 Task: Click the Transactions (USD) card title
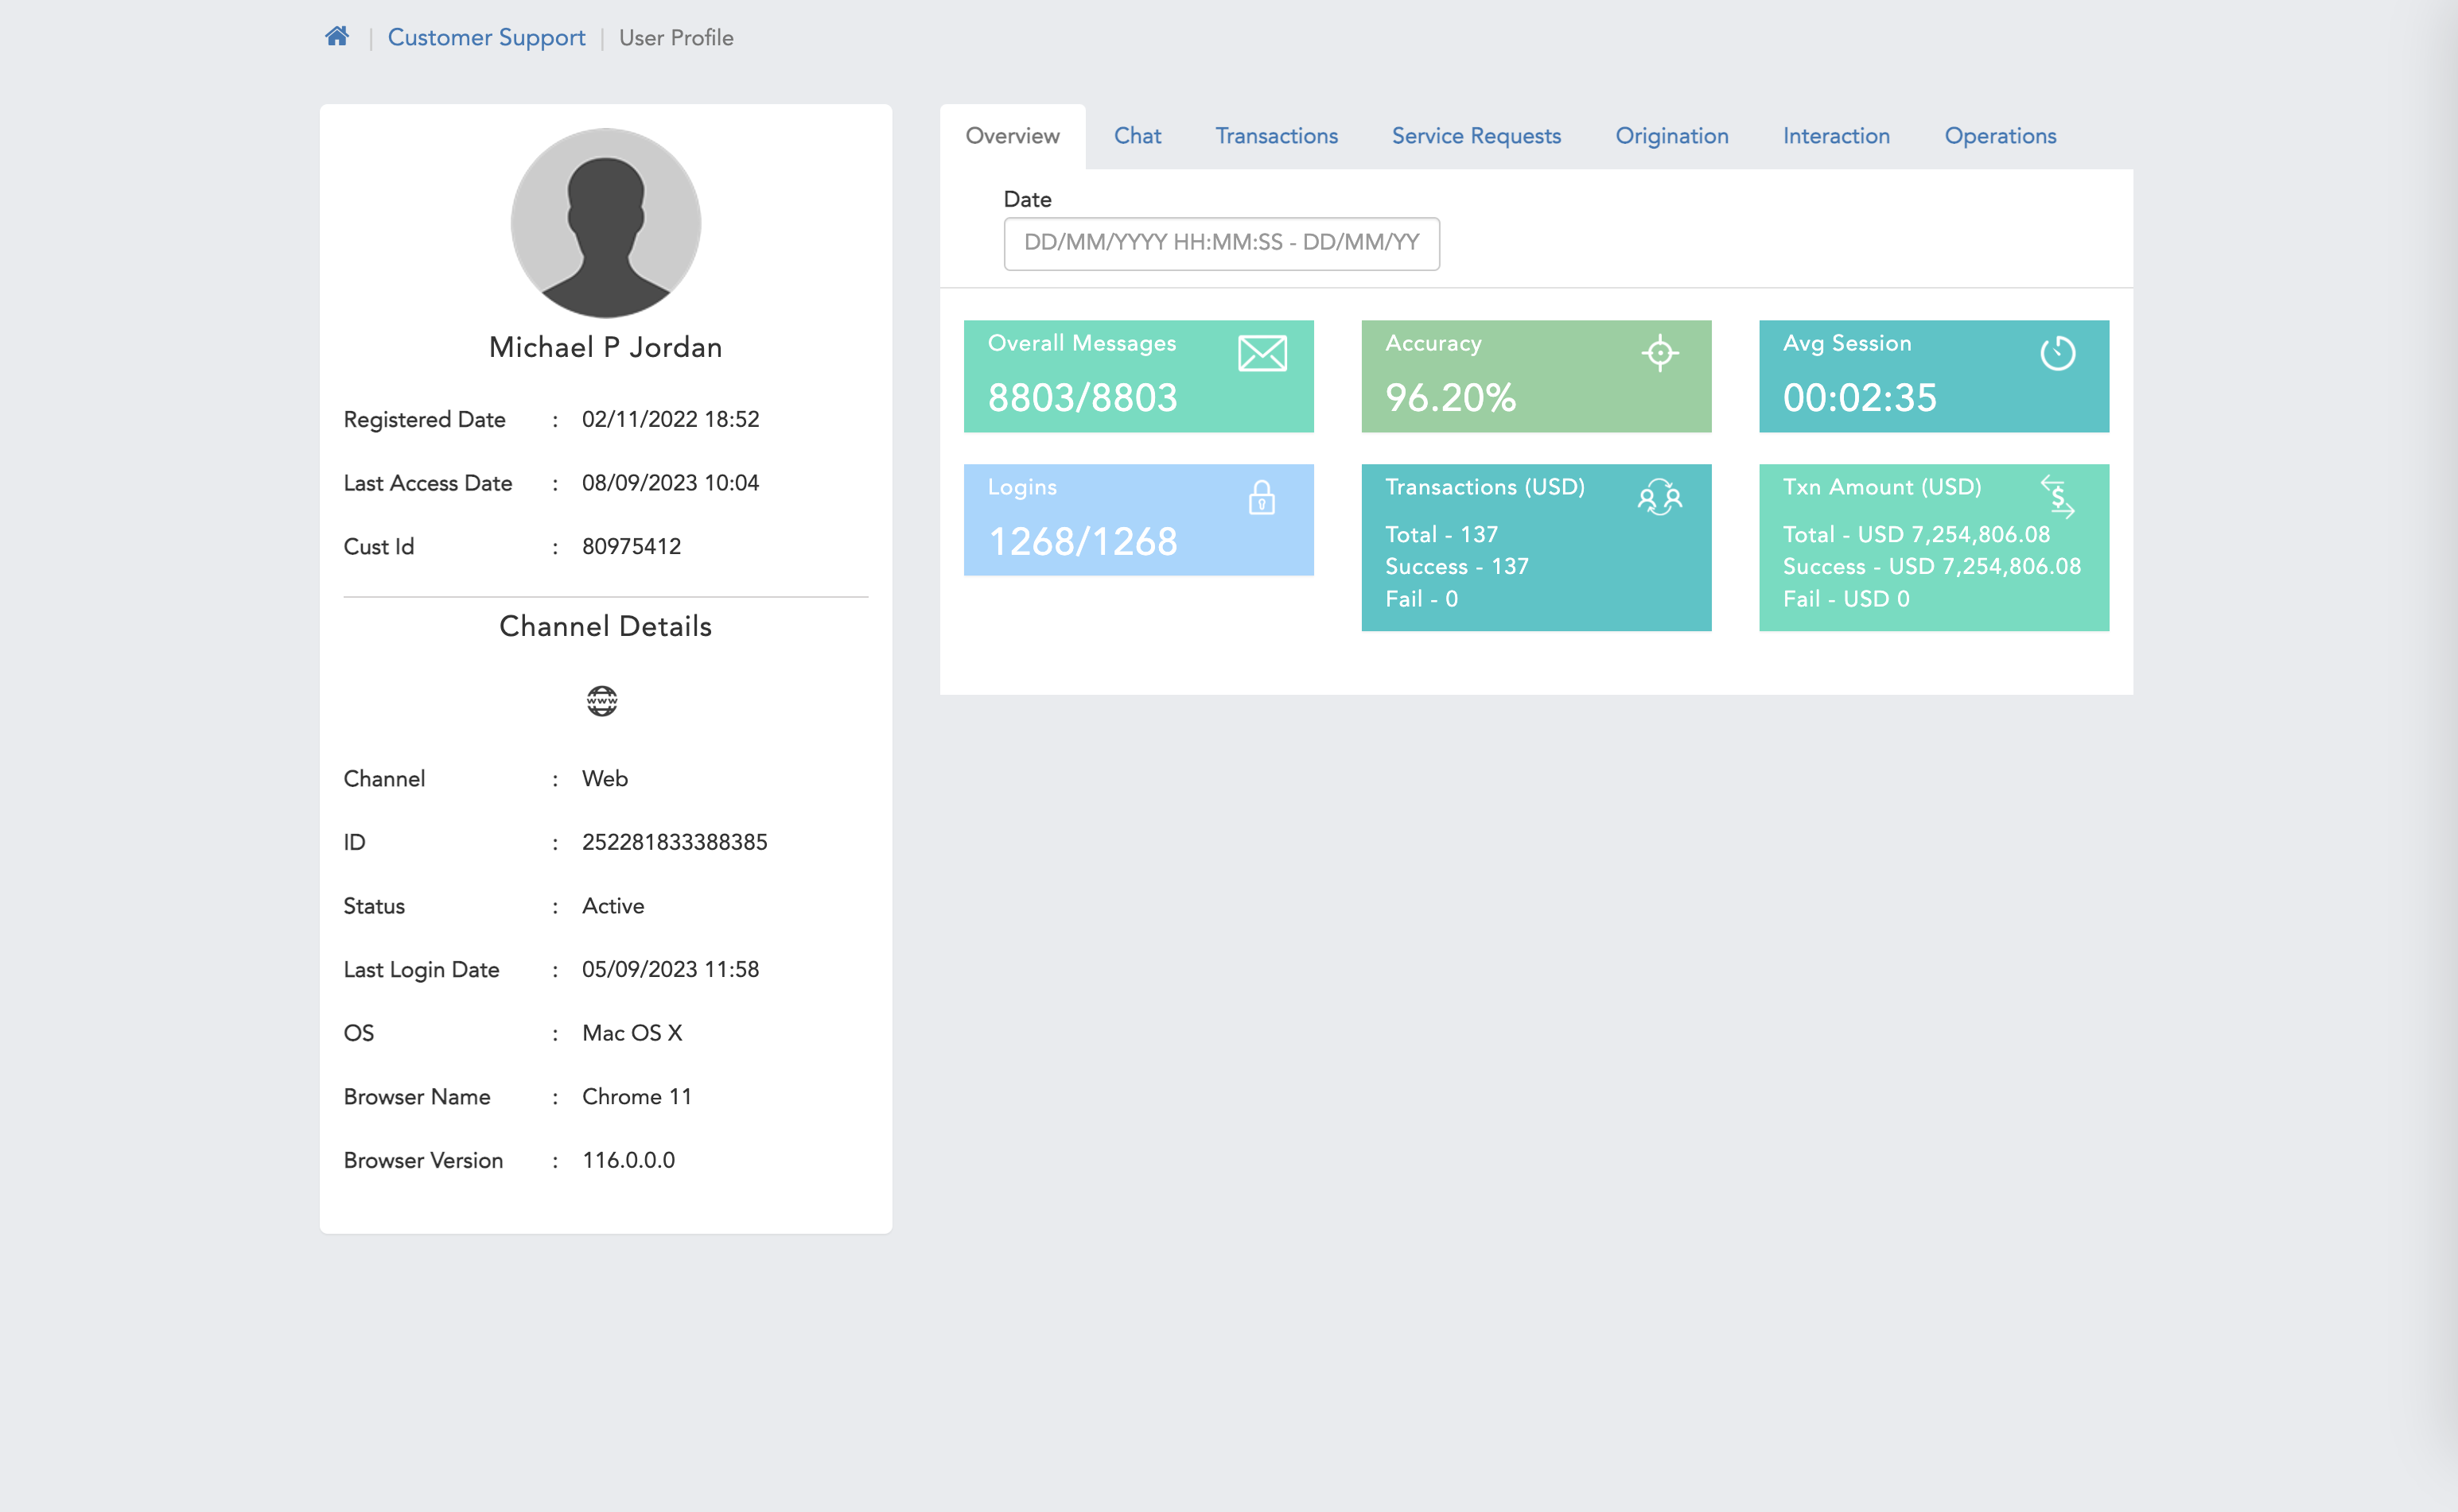click(x=1484, y=487)
